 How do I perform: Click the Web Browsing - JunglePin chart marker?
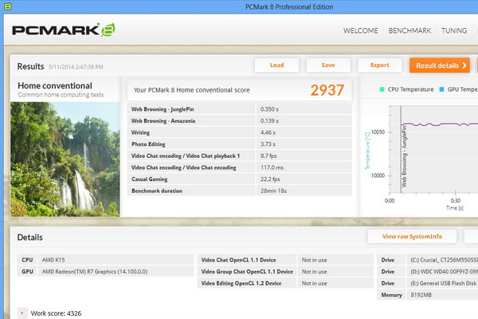coord(404,156)
